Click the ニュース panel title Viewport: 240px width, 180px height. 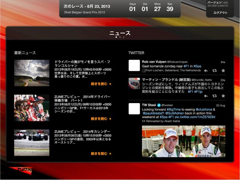point(120,33)
